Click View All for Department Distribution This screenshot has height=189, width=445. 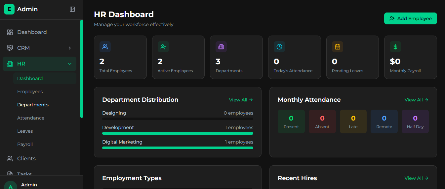pyautogui.click(x=241, y=100)
